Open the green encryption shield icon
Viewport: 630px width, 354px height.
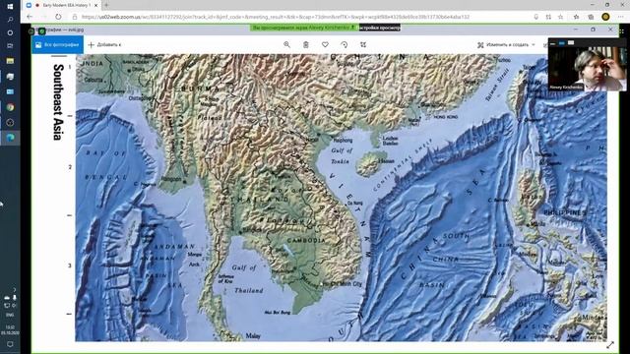[x=41, y=30]
